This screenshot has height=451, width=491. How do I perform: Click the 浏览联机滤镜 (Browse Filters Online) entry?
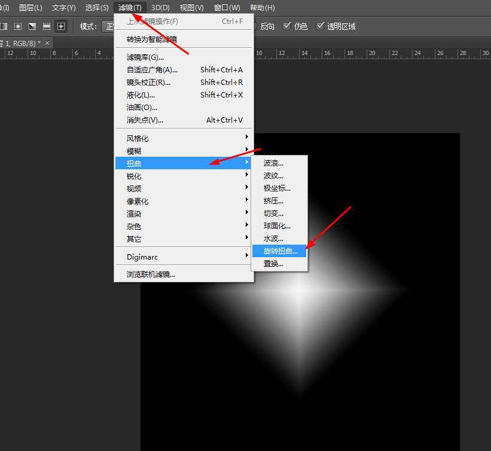coord(151,273)
